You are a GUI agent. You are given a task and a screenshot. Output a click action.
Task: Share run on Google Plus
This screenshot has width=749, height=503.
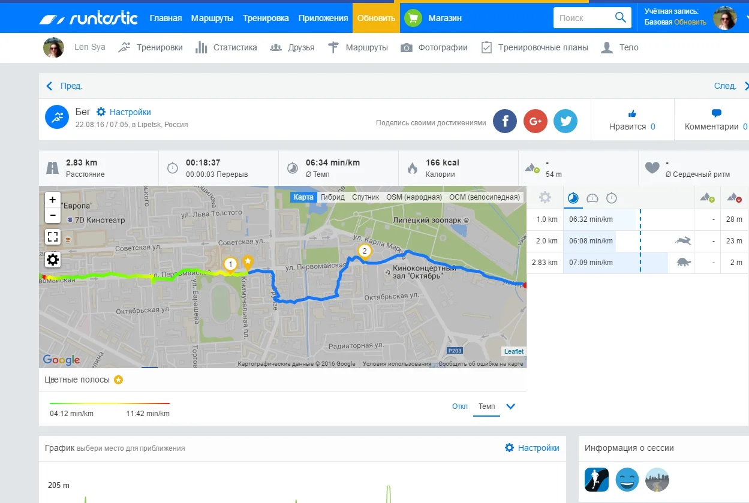[x=536, y=122]
